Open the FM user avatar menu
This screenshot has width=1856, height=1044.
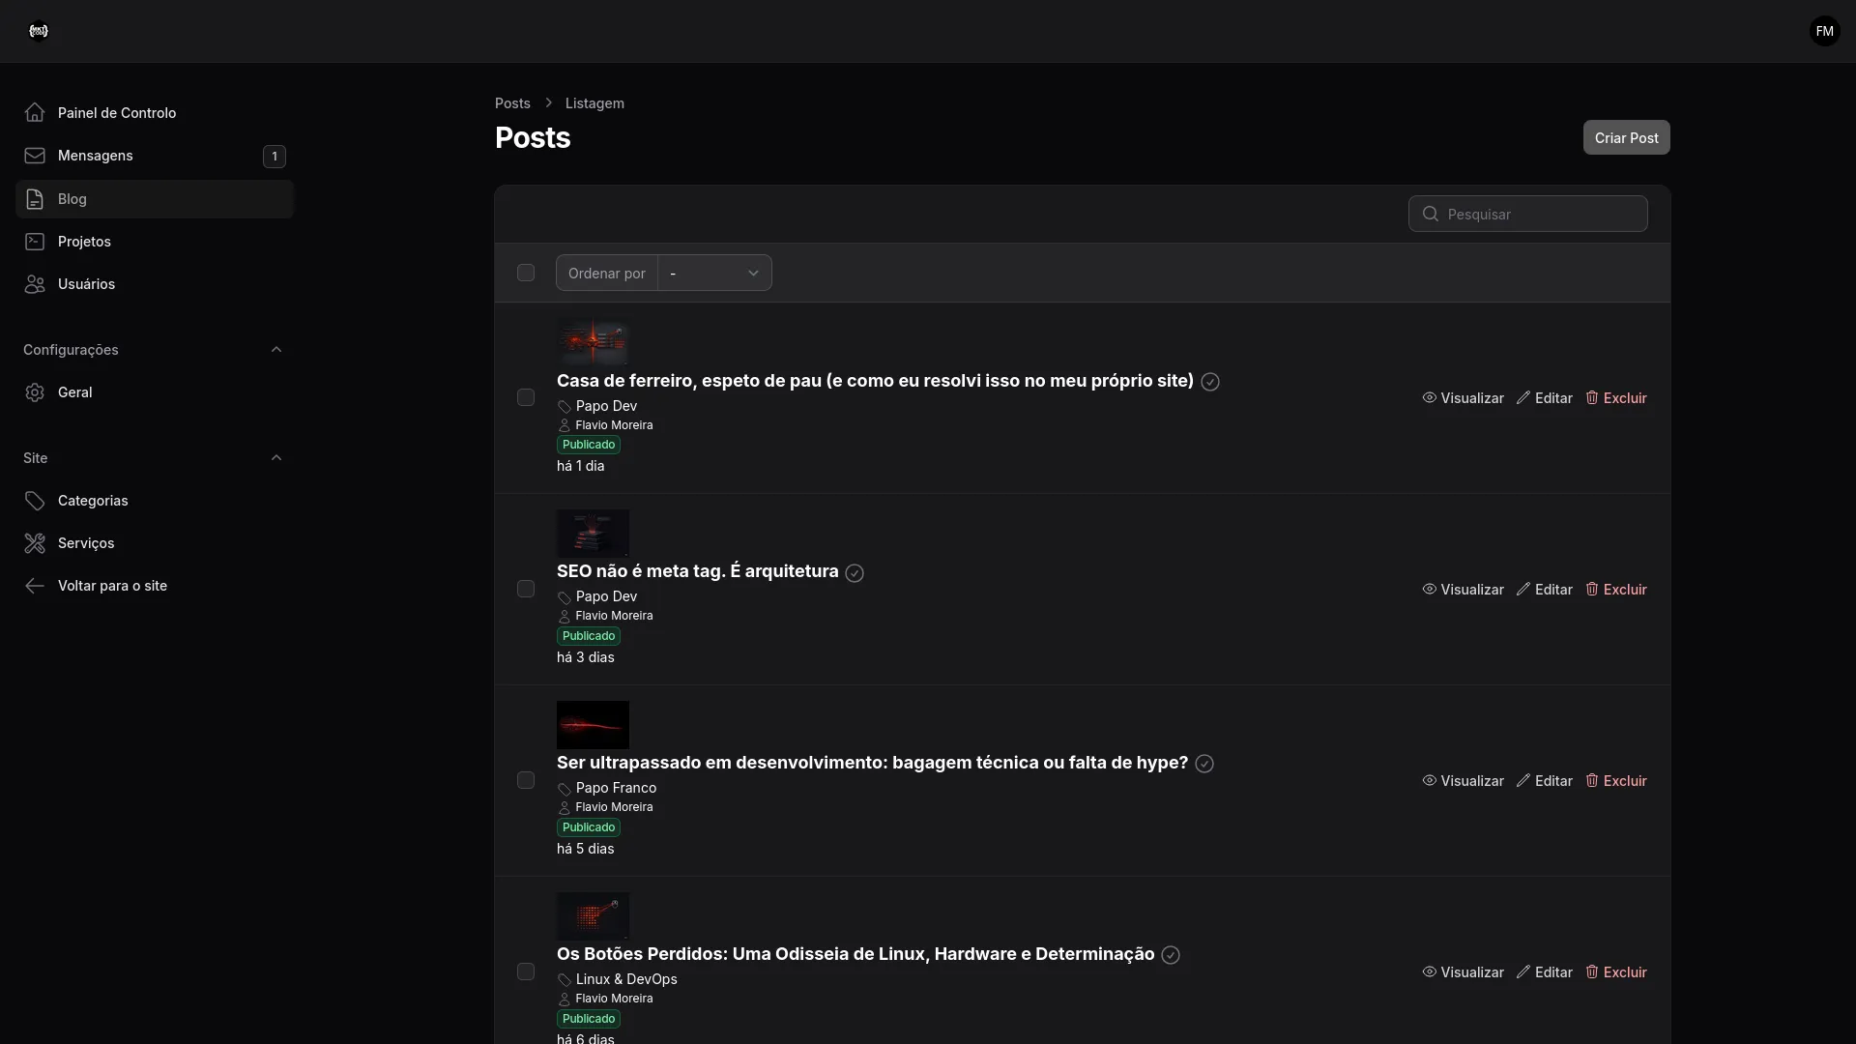tap(1823, 30)
